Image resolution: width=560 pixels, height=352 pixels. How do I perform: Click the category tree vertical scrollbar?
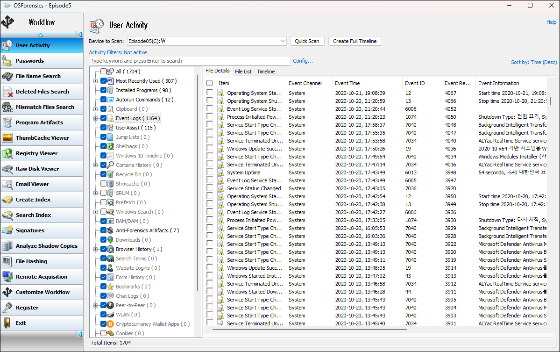pyautogui.click(x=198, y=182)
